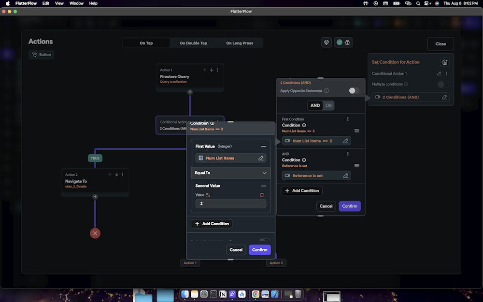
Task: Click the copy icon beside Set Condition for Action
Action: [445, 62]
